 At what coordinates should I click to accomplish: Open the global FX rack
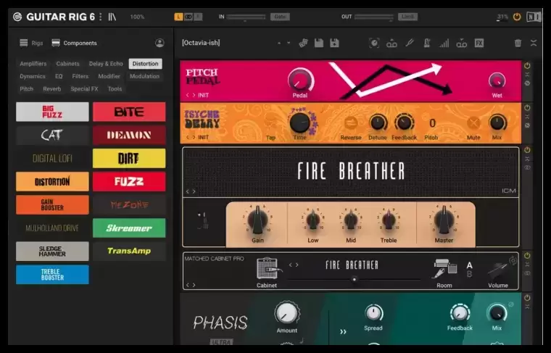pyautogui.click(x=479, y=43)
